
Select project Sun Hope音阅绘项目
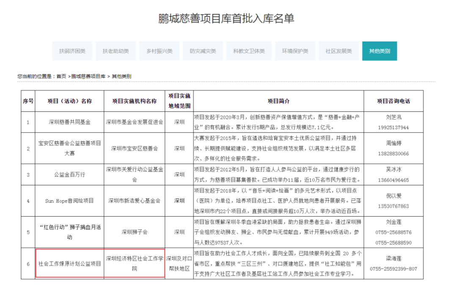[x=70, y=201]
